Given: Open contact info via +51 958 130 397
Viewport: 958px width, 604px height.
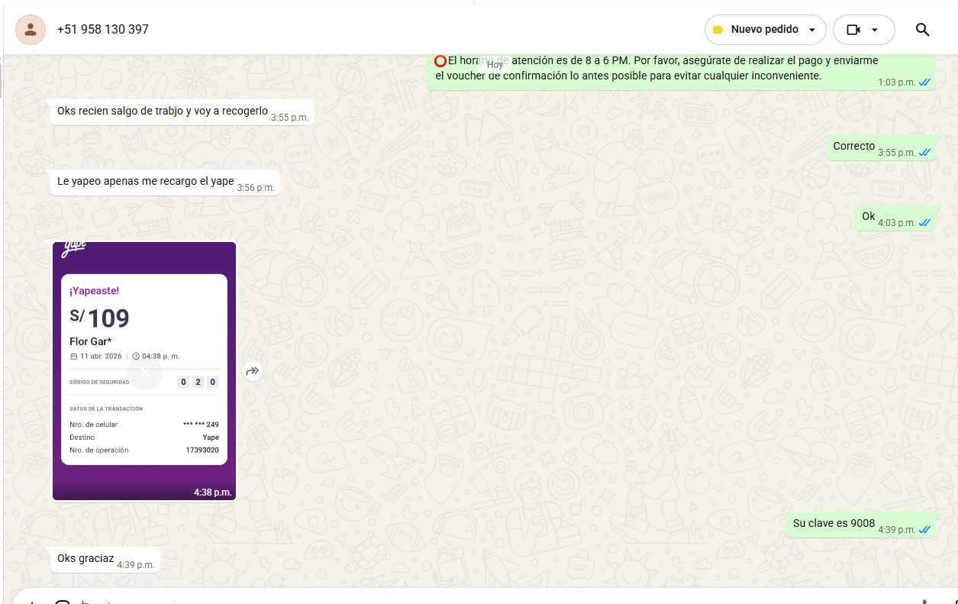Looking at the screenshot, I should click(x=103, y=30).
